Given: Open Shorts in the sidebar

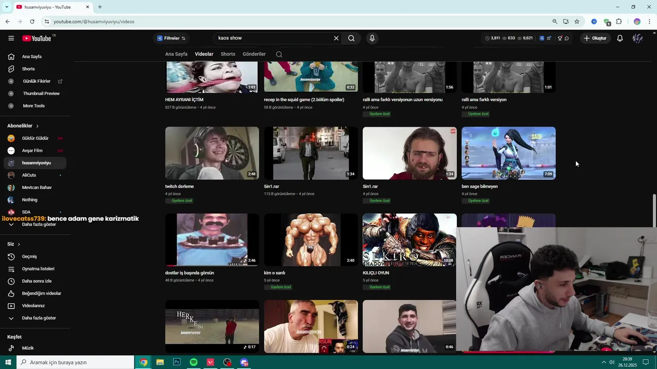Looking at the screenshot, I should pos(34,69).
